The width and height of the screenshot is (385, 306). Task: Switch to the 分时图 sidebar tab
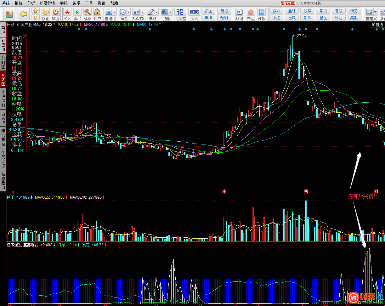tap(3, 62)
